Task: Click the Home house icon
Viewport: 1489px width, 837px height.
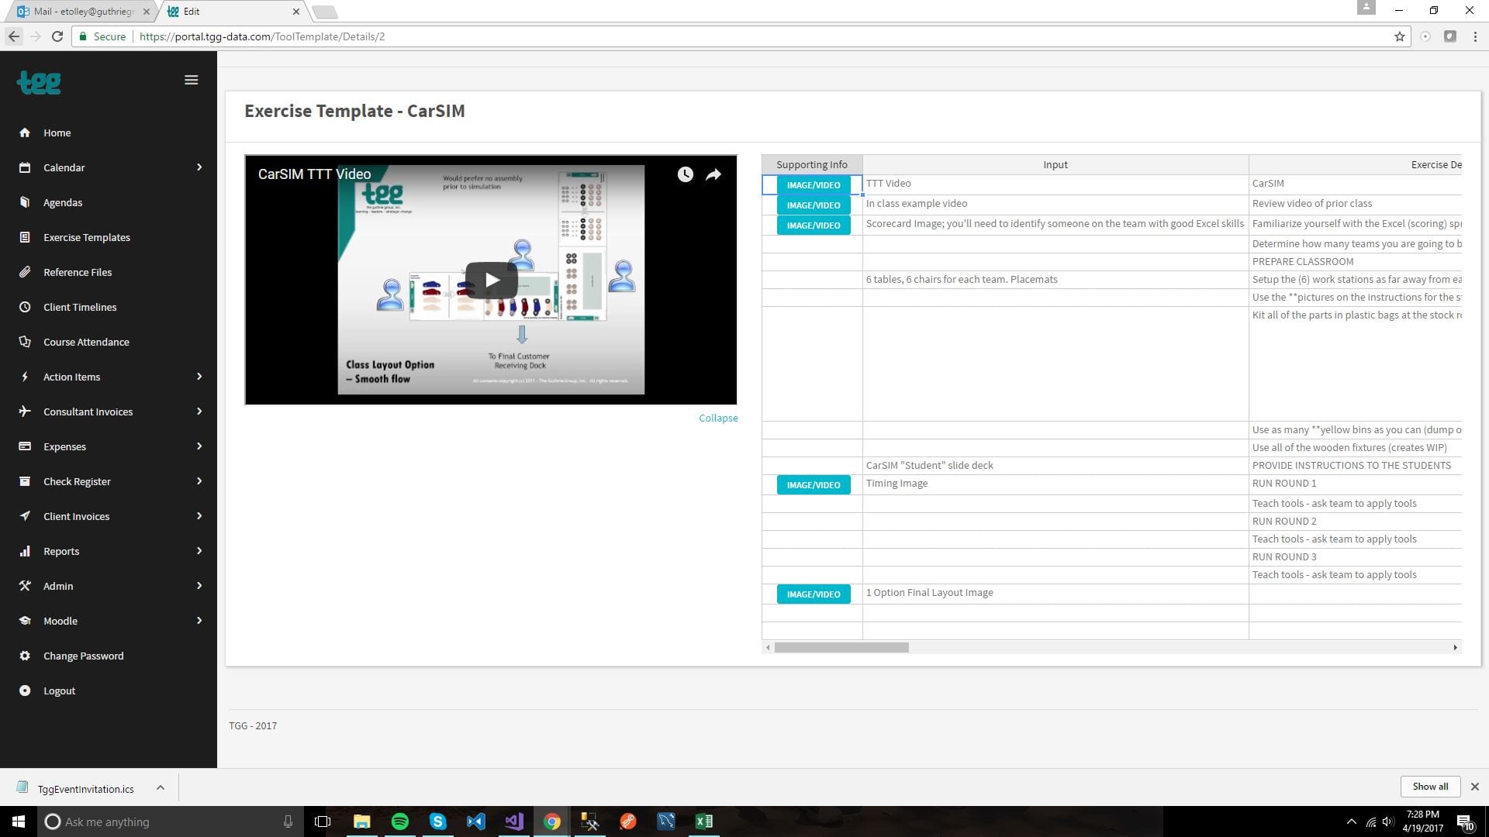Action: pyautogui.click(x=25, y=133)
